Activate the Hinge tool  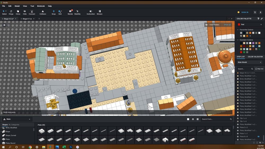click(11, 12)
